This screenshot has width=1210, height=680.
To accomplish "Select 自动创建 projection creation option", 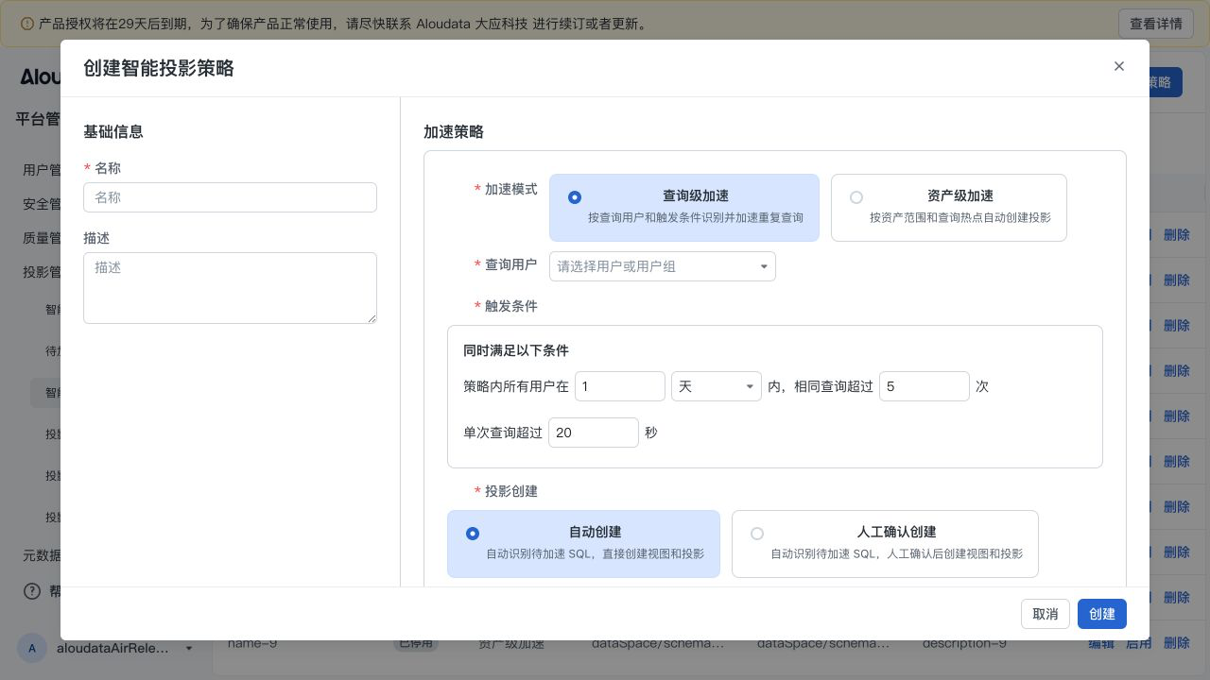I will (583, 544).
